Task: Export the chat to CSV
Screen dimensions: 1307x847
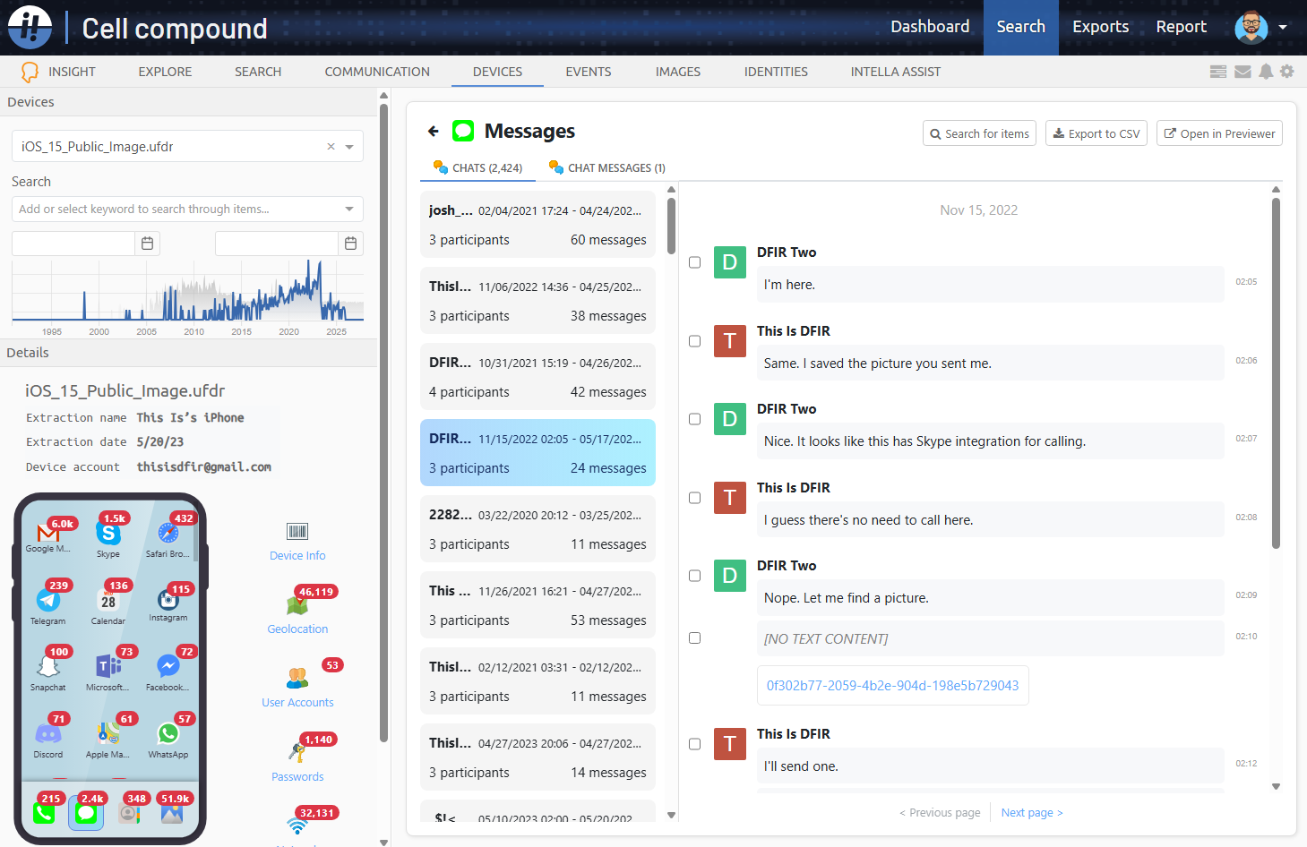Action: click(x=1096, y=133)
